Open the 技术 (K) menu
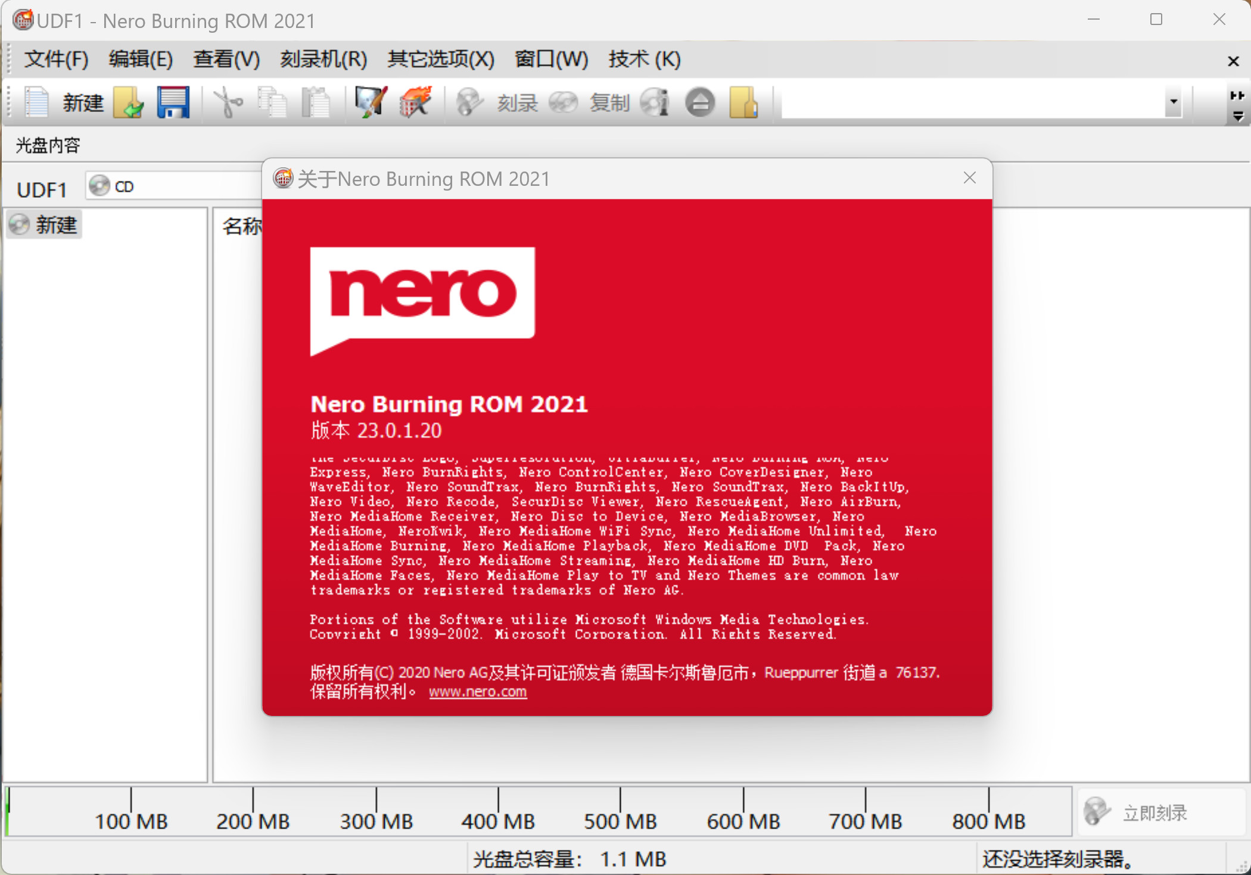This screenshot has height=875, width=1251. click(x=645, y=59)
